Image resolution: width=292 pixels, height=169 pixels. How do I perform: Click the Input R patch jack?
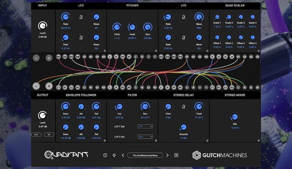click(49, 58)
